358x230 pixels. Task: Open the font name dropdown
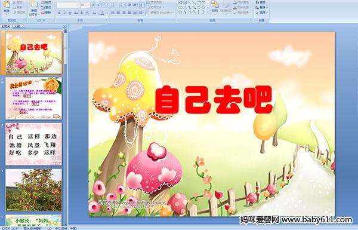[68, 5]
